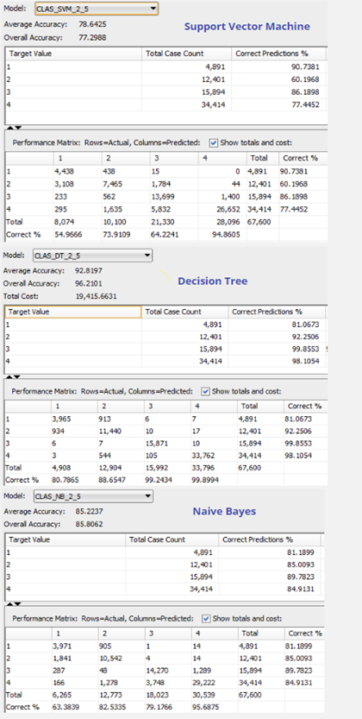The width and height of the screenshot is (362, 719).
Task: Select Decision Tree matrix cell 544
Action: click(105, 457)
